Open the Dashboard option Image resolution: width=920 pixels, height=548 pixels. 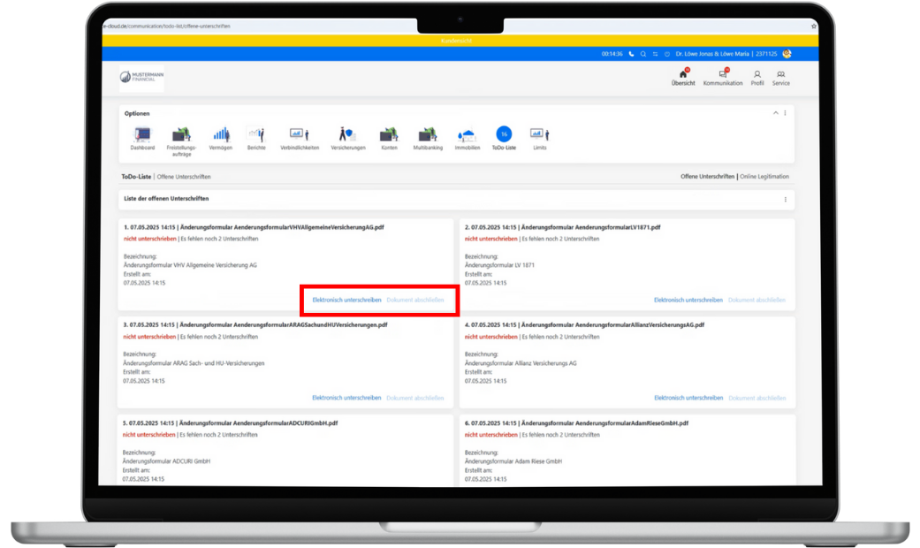click(x=142, y=135)
